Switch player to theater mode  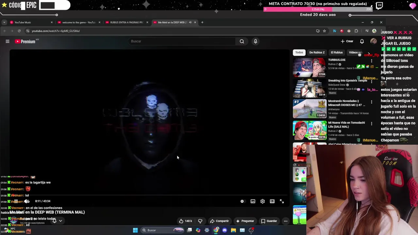272,201
